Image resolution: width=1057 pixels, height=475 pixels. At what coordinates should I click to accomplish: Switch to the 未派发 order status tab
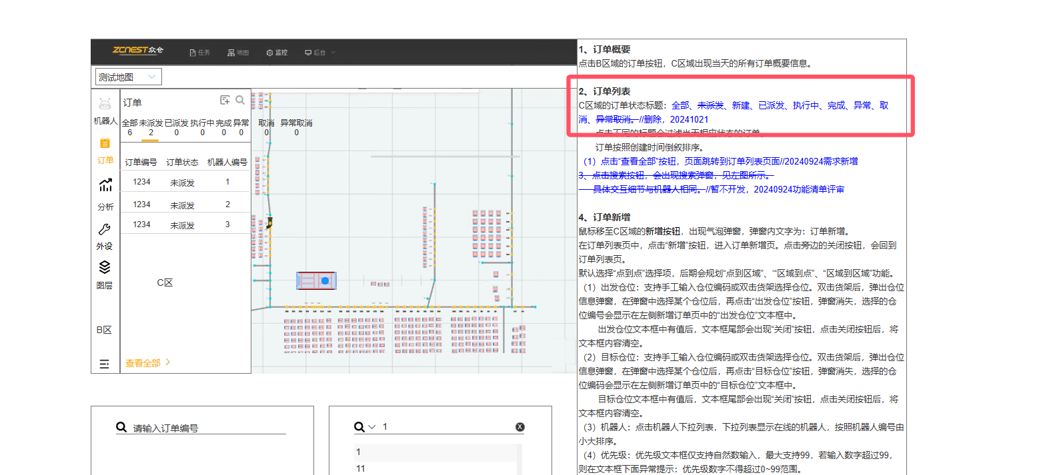click(x=151, y=127)
